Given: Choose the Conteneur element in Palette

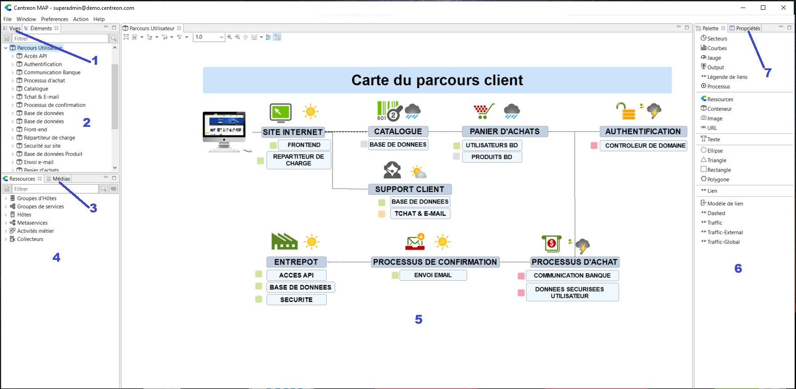Looking at the screenshot, I should tap(719, 109).
